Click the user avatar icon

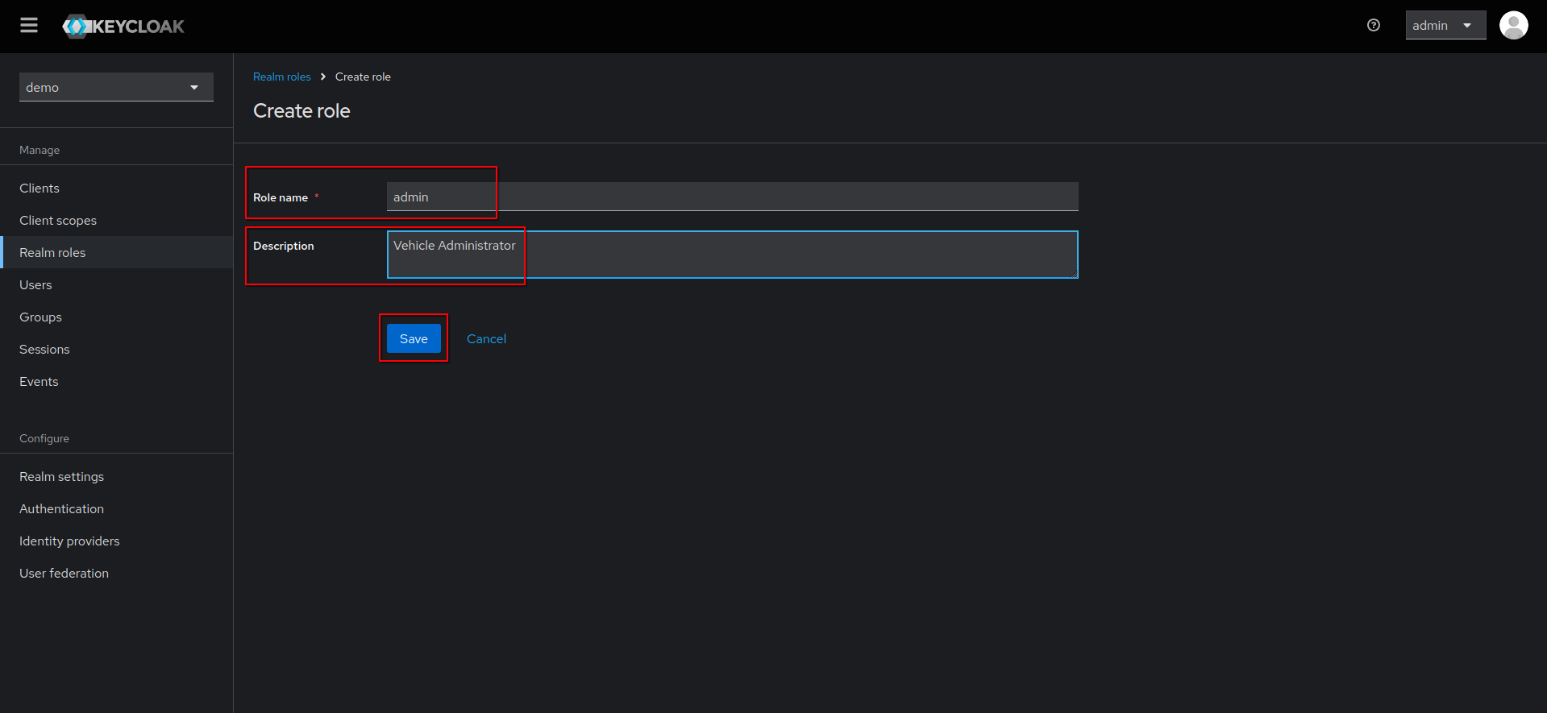(x=1513, y=26)
